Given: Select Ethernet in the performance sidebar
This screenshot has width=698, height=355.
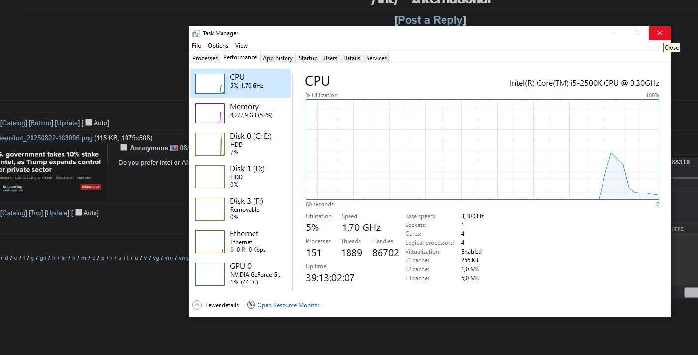Looking at the screenshot, I should pyautogui.click(x=241, y=242).
